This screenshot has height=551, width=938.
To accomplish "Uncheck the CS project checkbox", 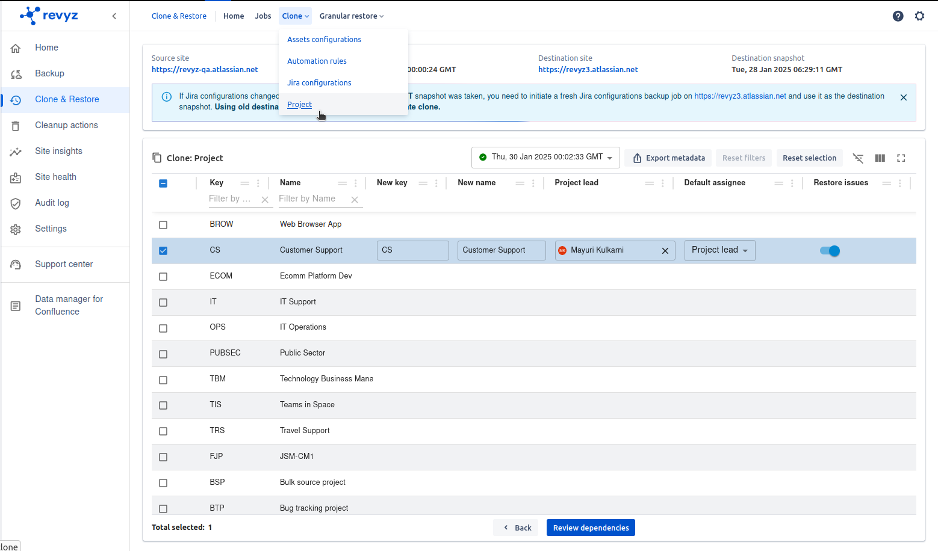I will pos(163,251).
